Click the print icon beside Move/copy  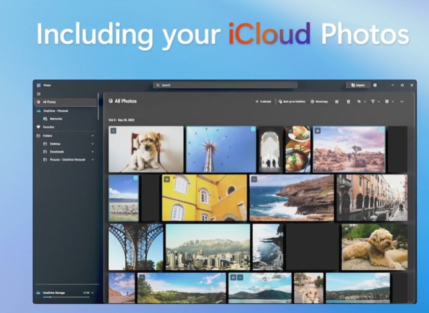(x=337, y=102)
